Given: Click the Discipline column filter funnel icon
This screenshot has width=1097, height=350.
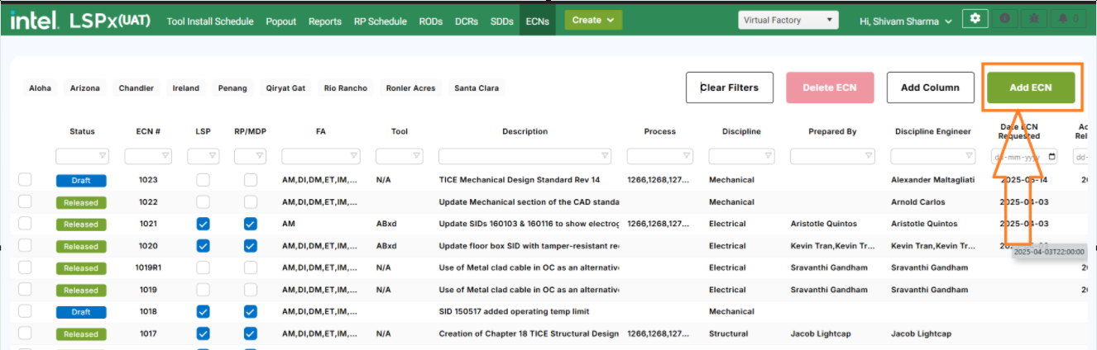Looking at the screenshot, I should [x=769, y=156].
